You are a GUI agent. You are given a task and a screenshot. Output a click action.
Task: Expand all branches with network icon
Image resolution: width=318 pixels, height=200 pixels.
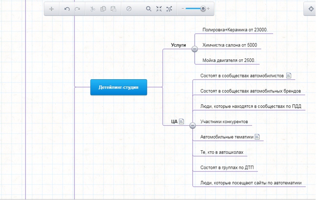tap(169, 9)
